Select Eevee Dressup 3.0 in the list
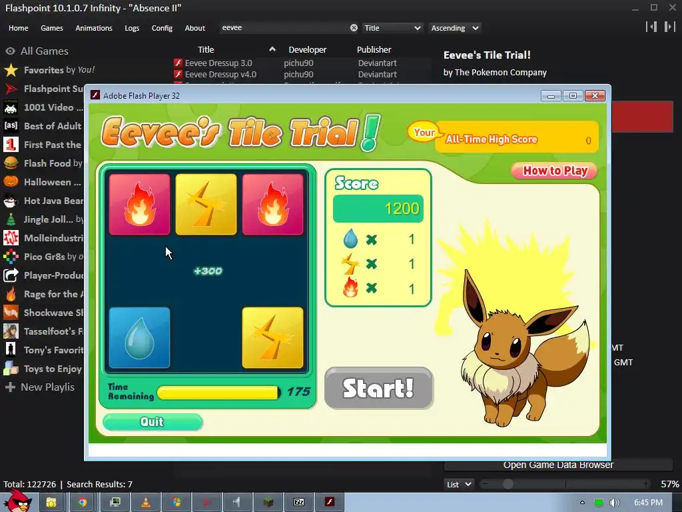Viewport: 682px width, 512px height. pyautogui.click(x=301, y=63)
